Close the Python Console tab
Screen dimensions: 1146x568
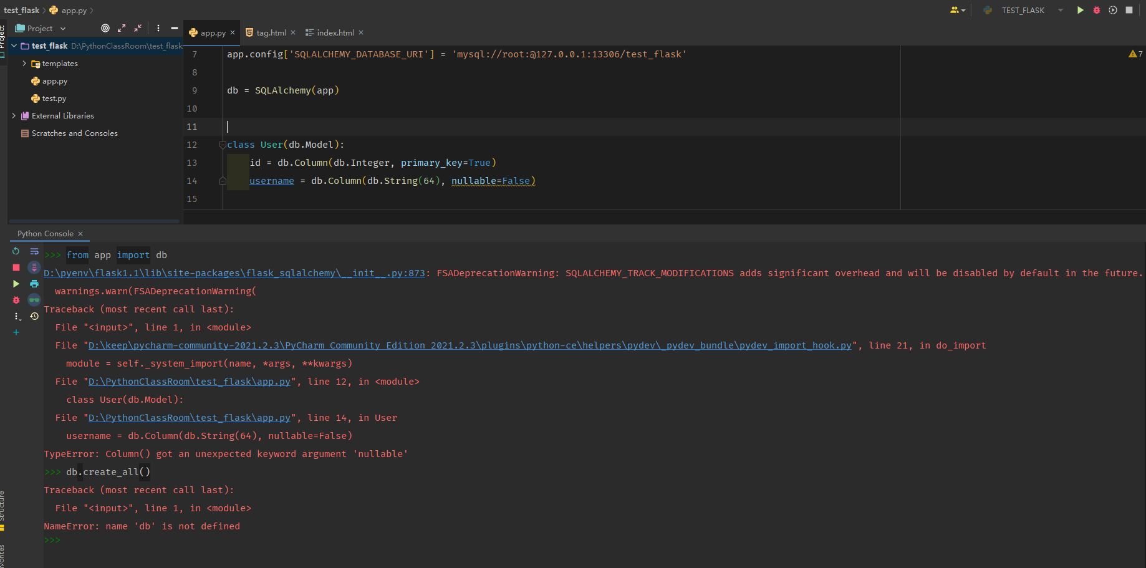click(x=80, y=234)
